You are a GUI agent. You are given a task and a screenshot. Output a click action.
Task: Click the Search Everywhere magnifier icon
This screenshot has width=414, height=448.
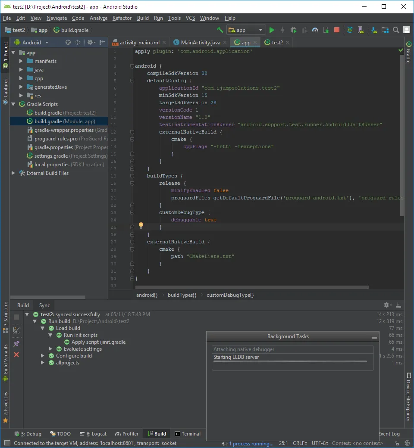[x=396, y=30]
